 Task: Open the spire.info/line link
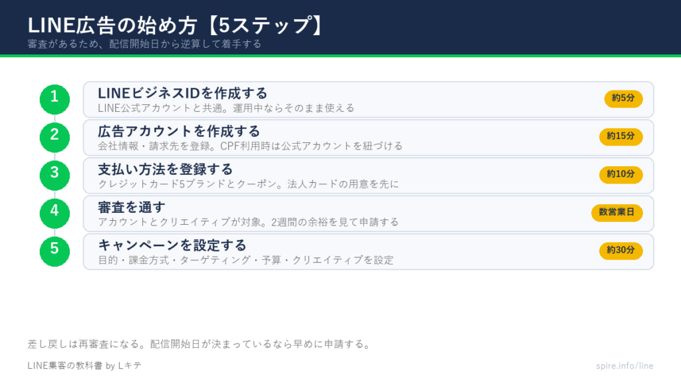coord(624,366)
